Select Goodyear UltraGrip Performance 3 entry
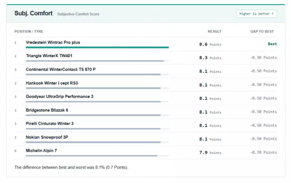 click(59, 96)
